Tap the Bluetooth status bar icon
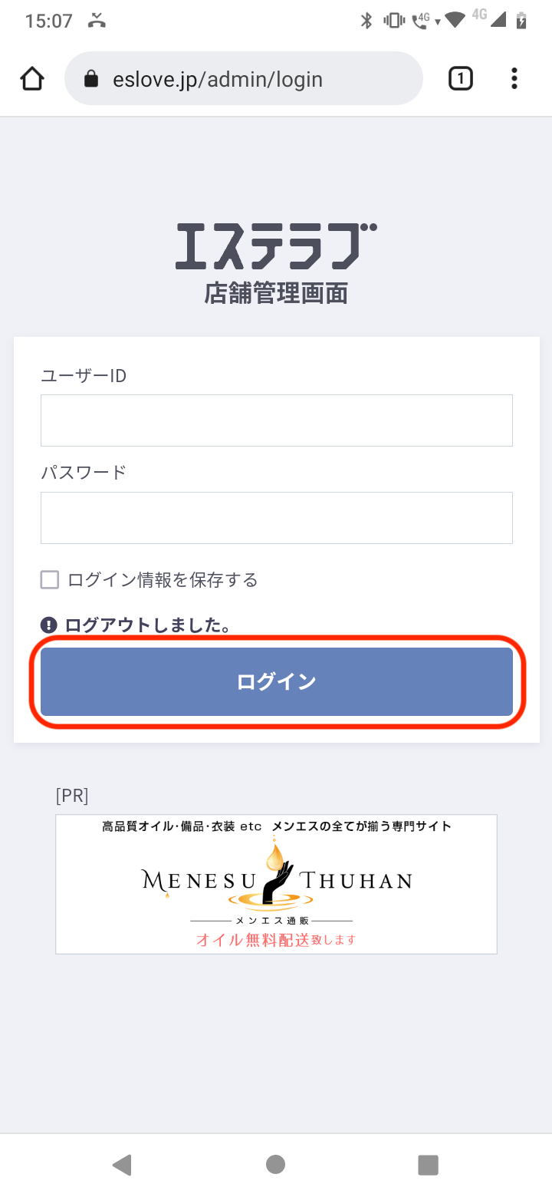Viewport: 552px width, 1197px height. 366,21
